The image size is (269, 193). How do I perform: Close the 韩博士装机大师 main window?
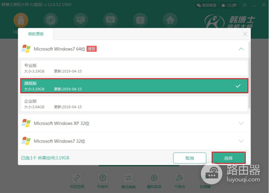point(264,5)
